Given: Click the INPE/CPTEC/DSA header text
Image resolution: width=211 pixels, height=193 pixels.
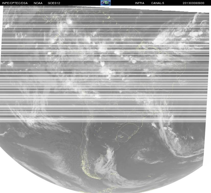Looking at the screenshot, I should (15, 3).
